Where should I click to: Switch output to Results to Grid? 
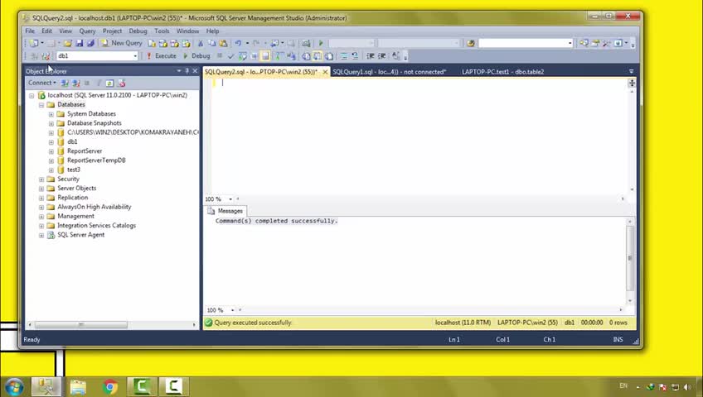[318, 56]
